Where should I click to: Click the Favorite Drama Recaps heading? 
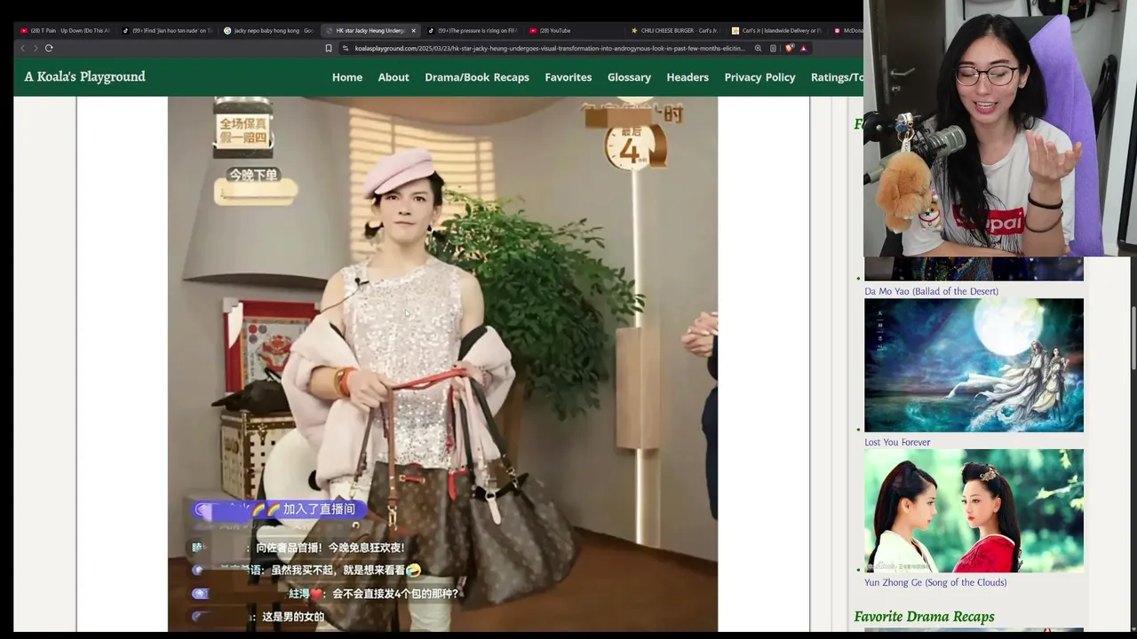(924, 617)
